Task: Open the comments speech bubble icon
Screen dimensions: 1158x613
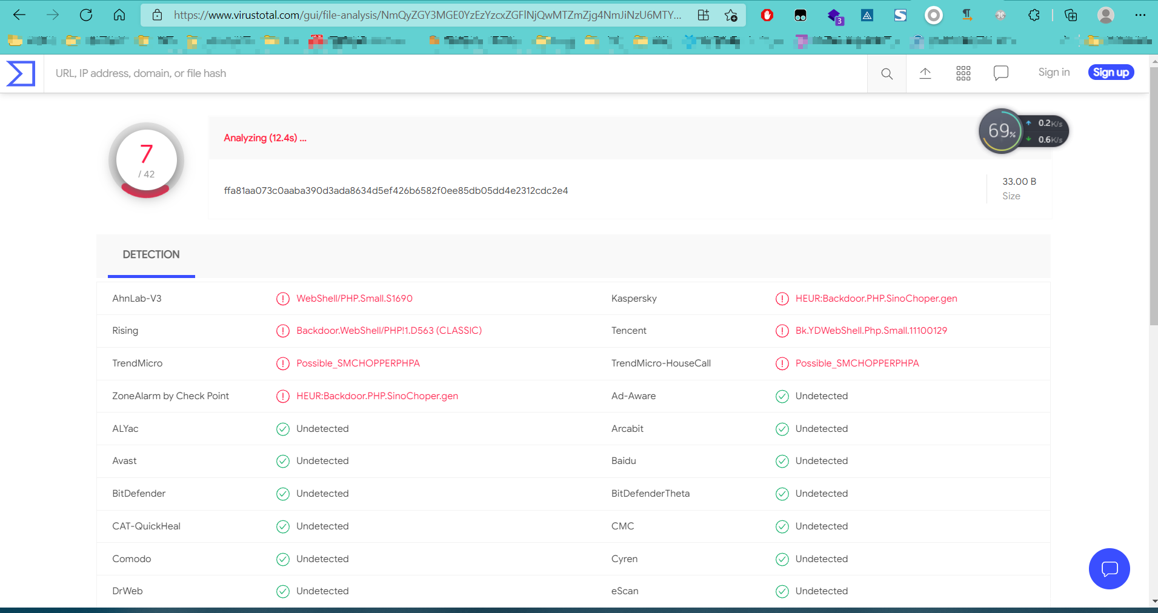Action: (1000, 73)
